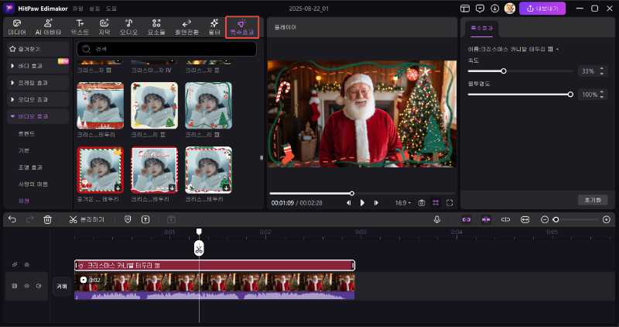The width and height of the screenshot is (619, 327).
Task: Increase the 33% speed value stepper
Action: pyautogui.click(x=602, y=69)
